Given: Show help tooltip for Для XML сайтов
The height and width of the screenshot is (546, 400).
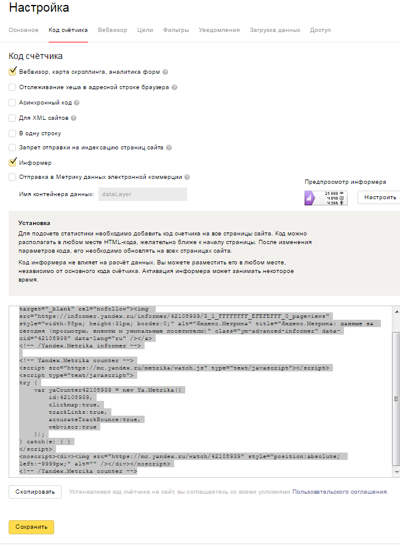Looking at the screenshot, I should (x=73, y=118).
